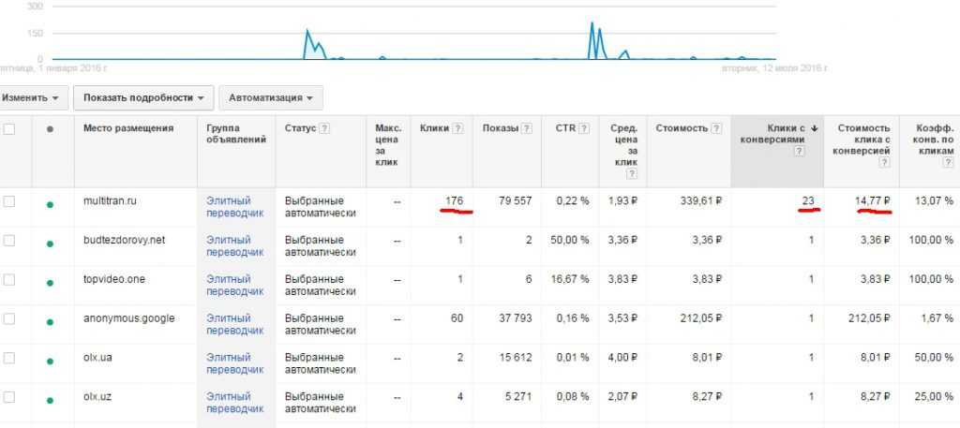Screen dimensions: 960x428
Task: Open the Автоматизация dropdown menu
Action: (271, 97)
